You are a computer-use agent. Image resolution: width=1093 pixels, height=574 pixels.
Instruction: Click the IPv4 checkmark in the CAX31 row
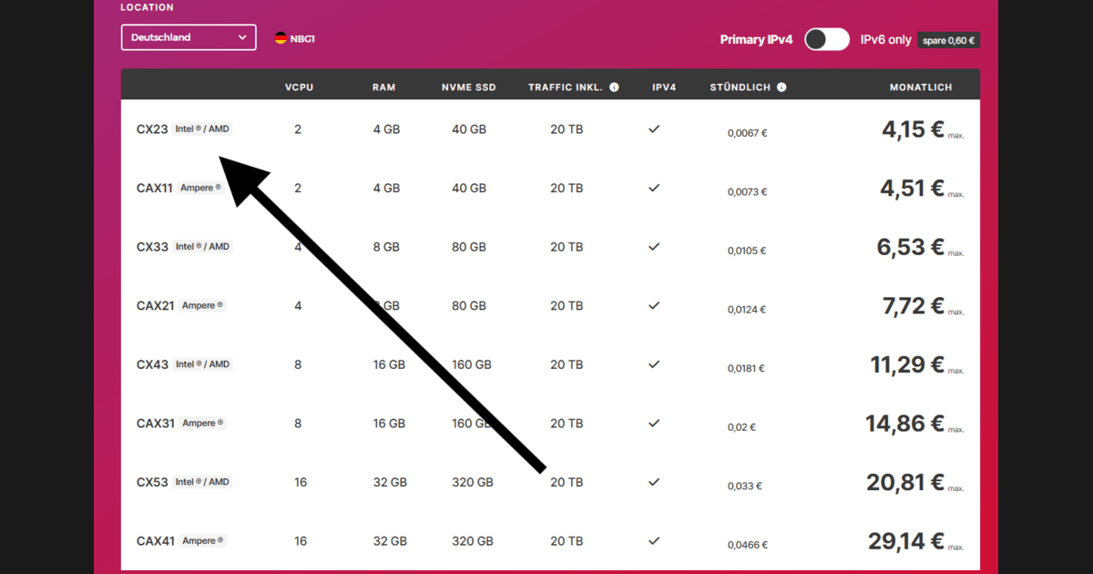[x=654, y=423]
